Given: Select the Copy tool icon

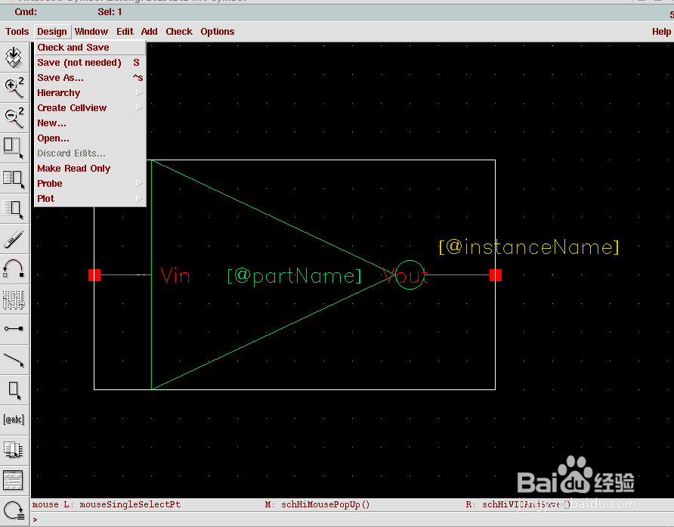Looking at the screenshot, I should 14,178.
